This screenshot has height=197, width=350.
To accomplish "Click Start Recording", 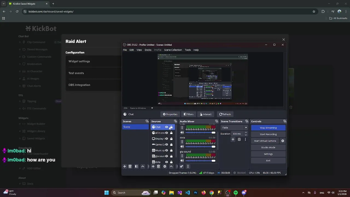I will tap(268, 134).
